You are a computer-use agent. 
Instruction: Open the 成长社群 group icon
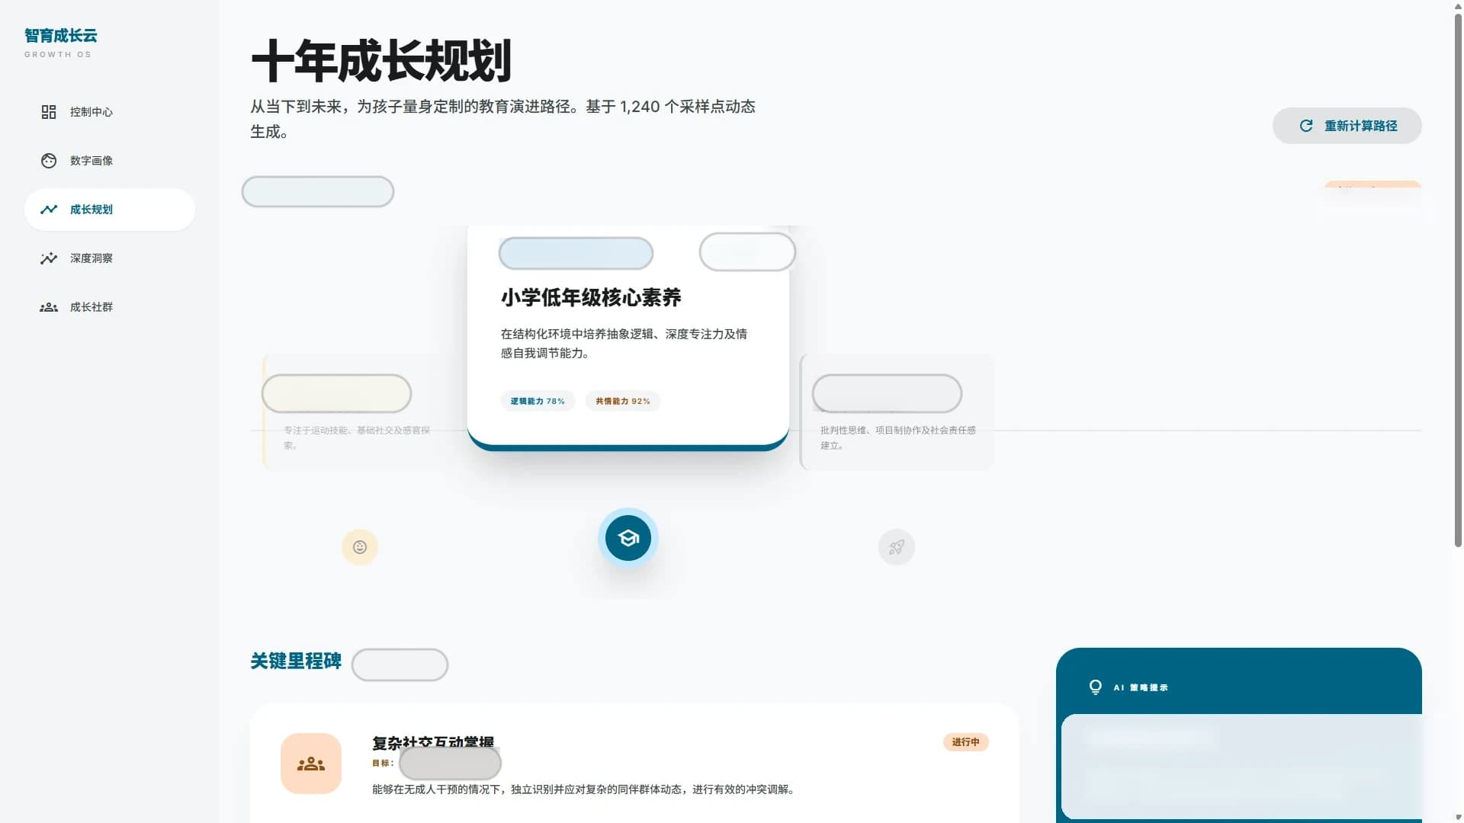point(49,307)
